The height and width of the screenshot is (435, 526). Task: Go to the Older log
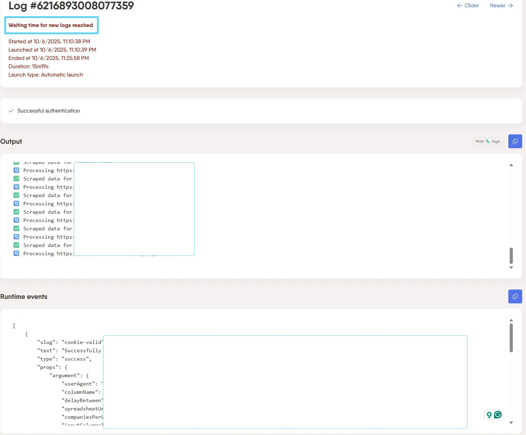[468, 6]
